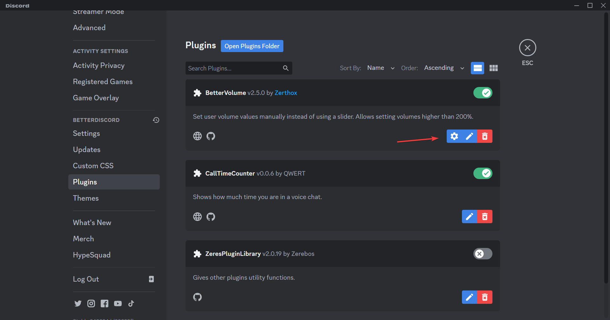The width and height of the screenshot is (610, 320).
Task: Open author Zerthox's profile link
Action: click(x=286, y=93)
